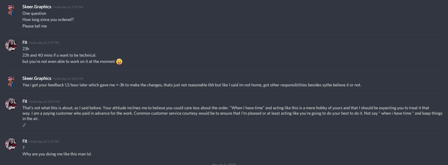Click Skeer.Graphics avatar beside the 3:03 PM message

coord(11,81)
